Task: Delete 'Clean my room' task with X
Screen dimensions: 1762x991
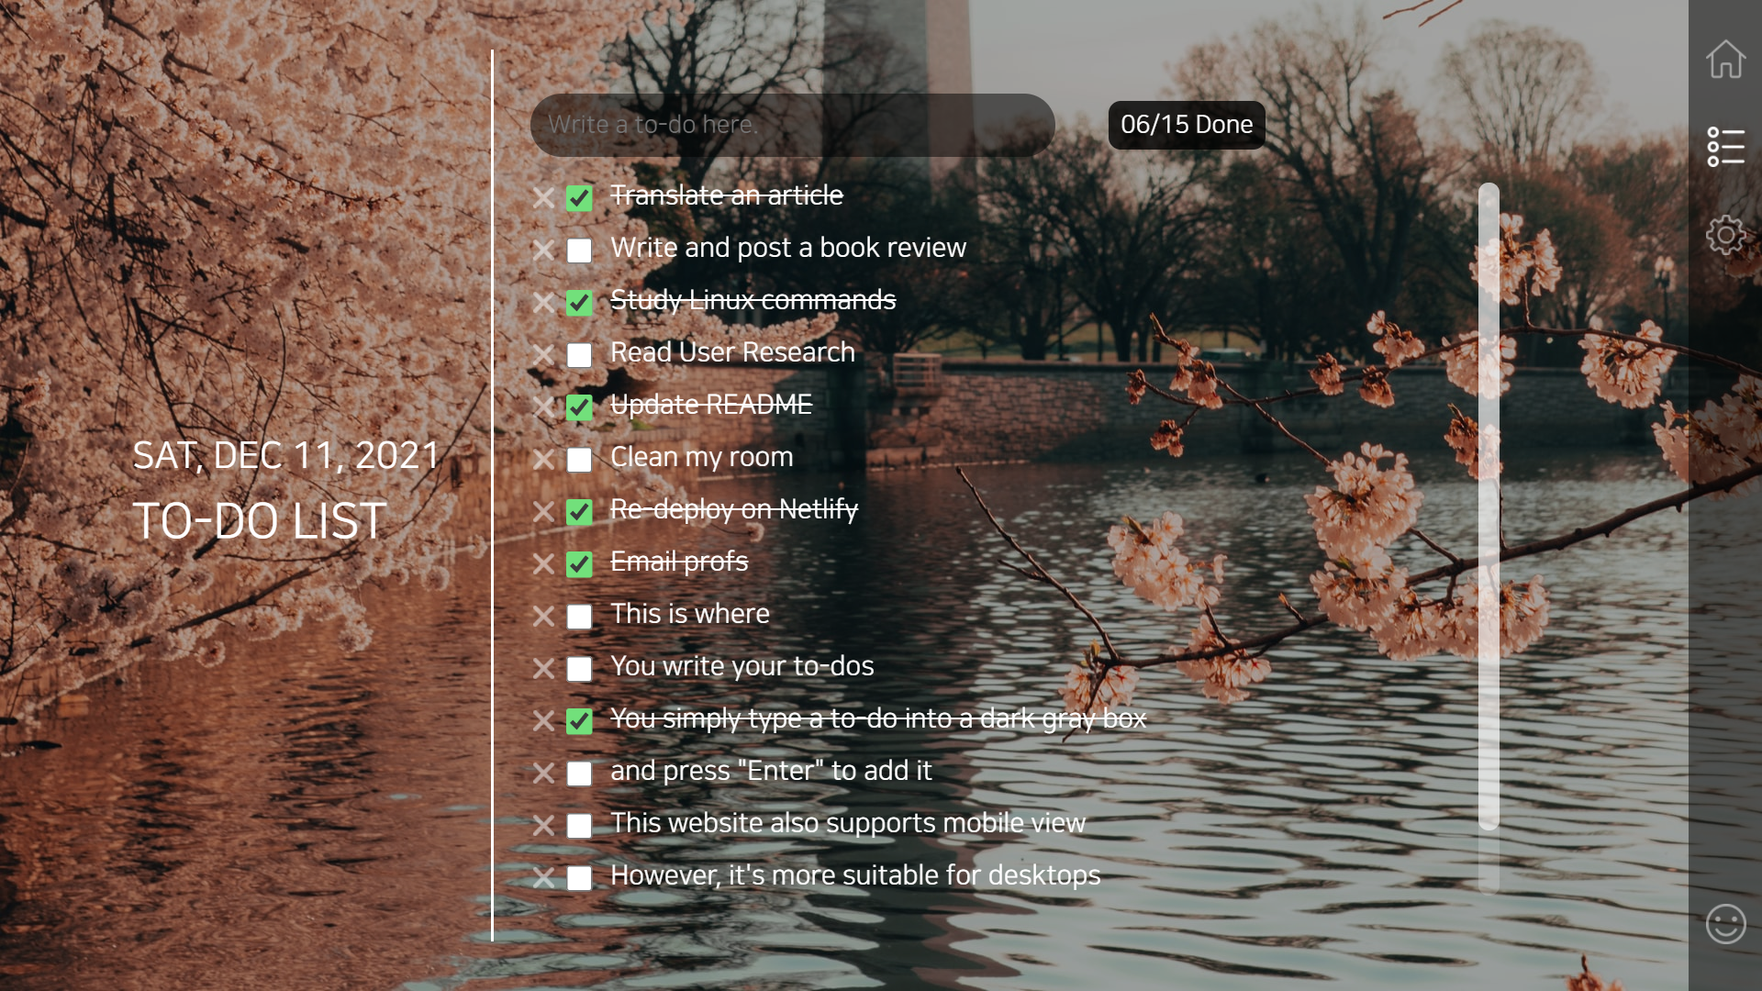Action: pyautogui.click(x=542, y=457)
